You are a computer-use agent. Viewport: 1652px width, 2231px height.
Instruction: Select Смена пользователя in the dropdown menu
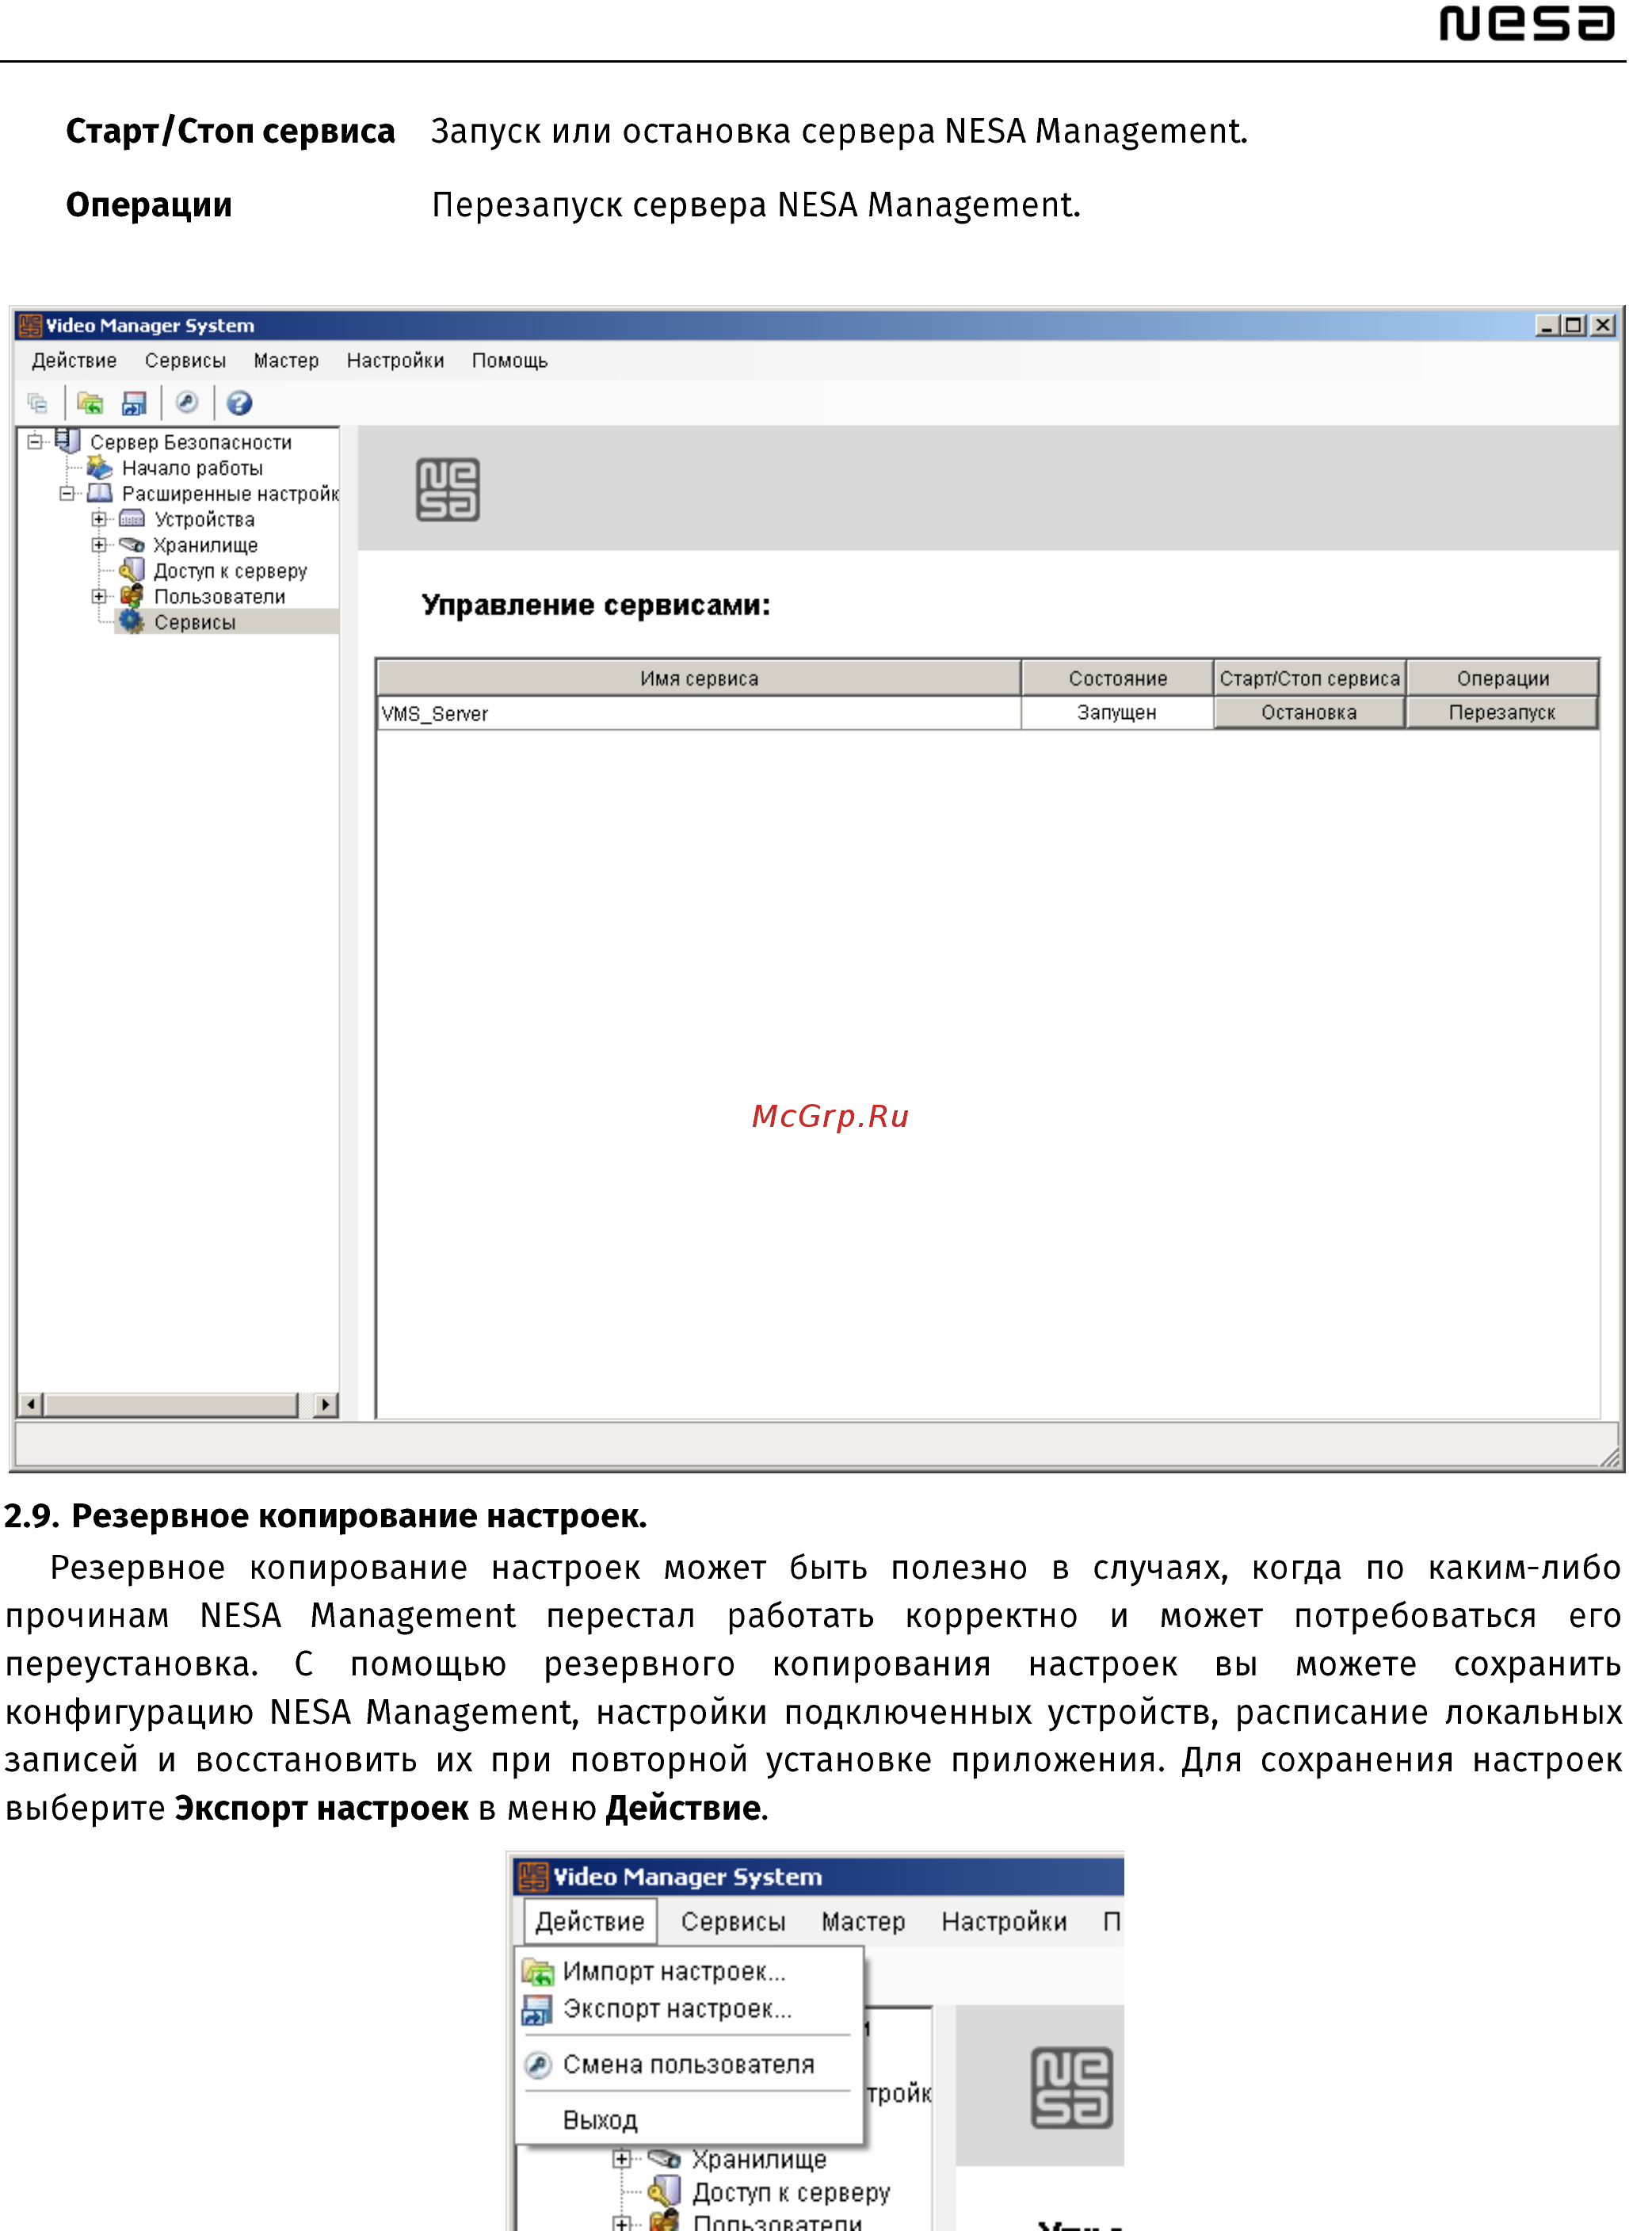click(x=690, y=2065)
